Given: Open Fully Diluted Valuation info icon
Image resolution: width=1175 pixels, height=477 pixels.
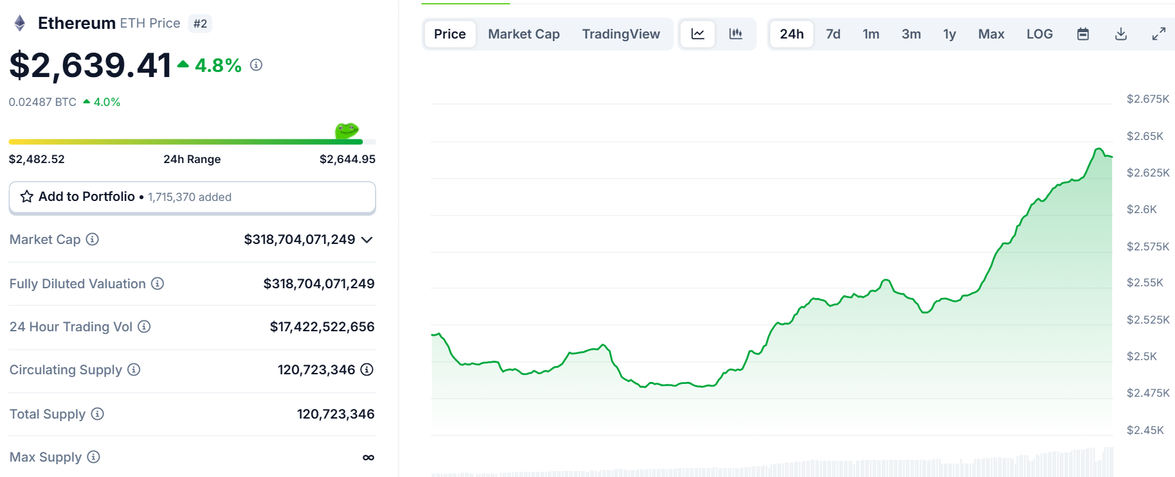Looking at the screenshot, I should coord(158,283).
